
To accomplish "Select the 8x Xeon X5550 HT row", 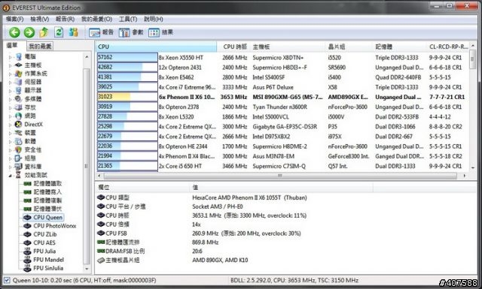I will pyautogui.click(x=282, y=57).
